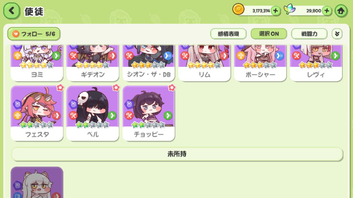
Task: Open the 戦闘力 sort dropdown
Action: click(309, 34)
